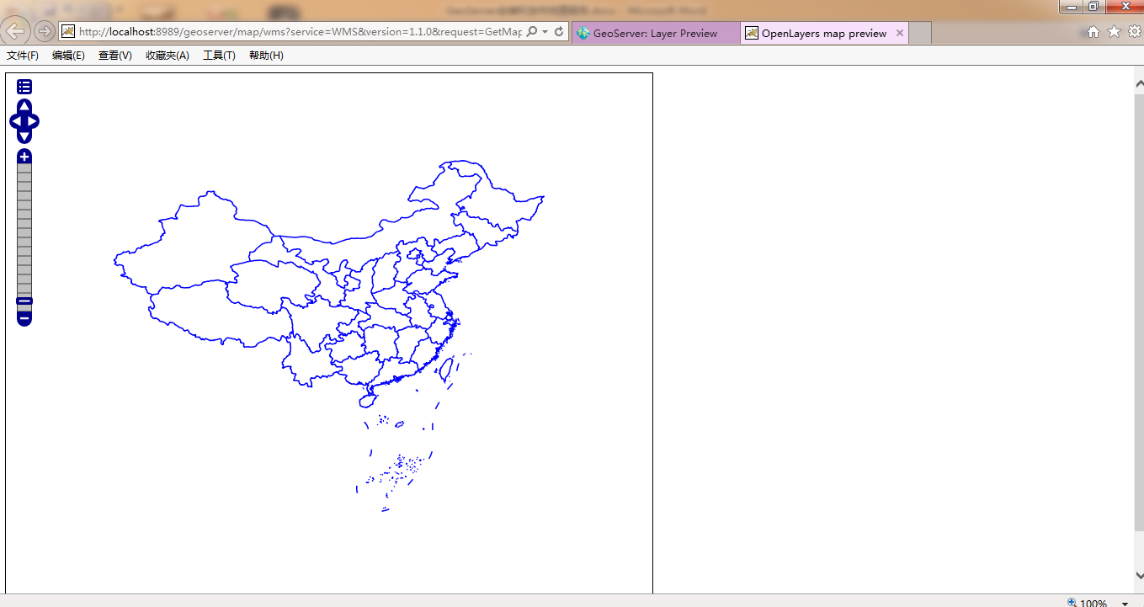Restore the browser window size
The image size is (1144, 607).
1093,6
